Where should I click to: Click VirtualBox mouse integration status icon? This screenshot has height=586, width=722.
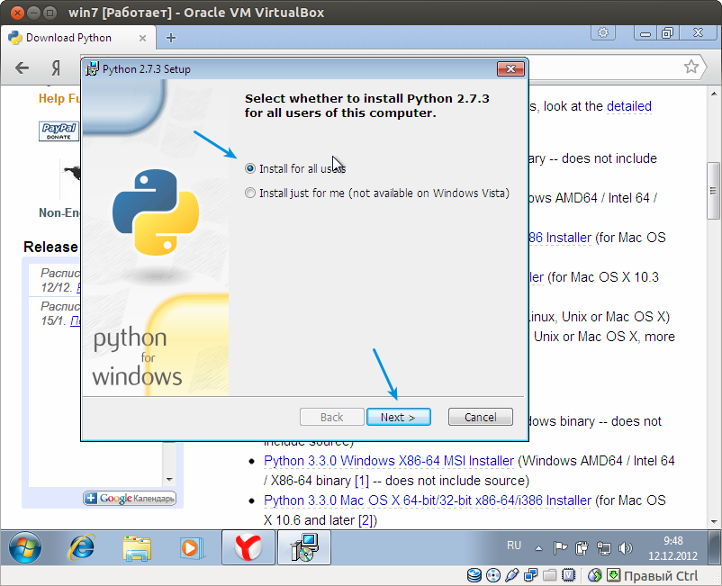click(x=595, y=575)
